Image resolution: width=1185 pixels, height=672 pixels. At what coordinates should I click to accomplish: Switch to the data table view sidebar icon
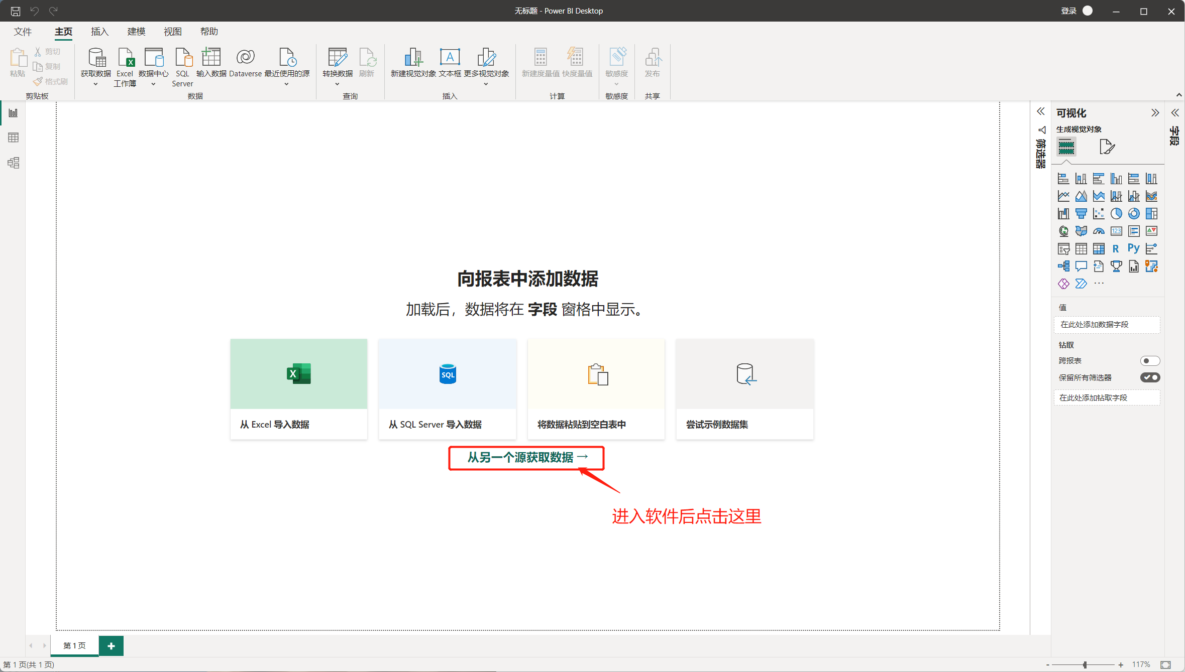[x=14, y=138]
